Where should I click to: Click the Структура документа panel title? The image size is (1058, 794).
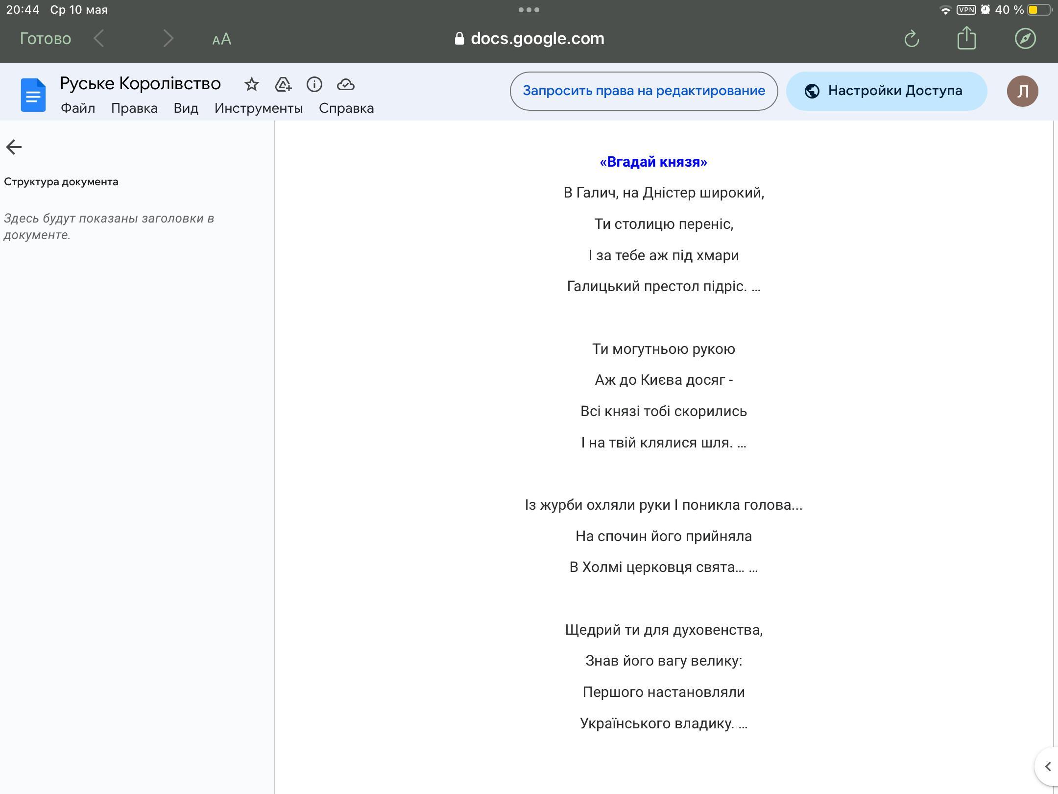[61, 182]
